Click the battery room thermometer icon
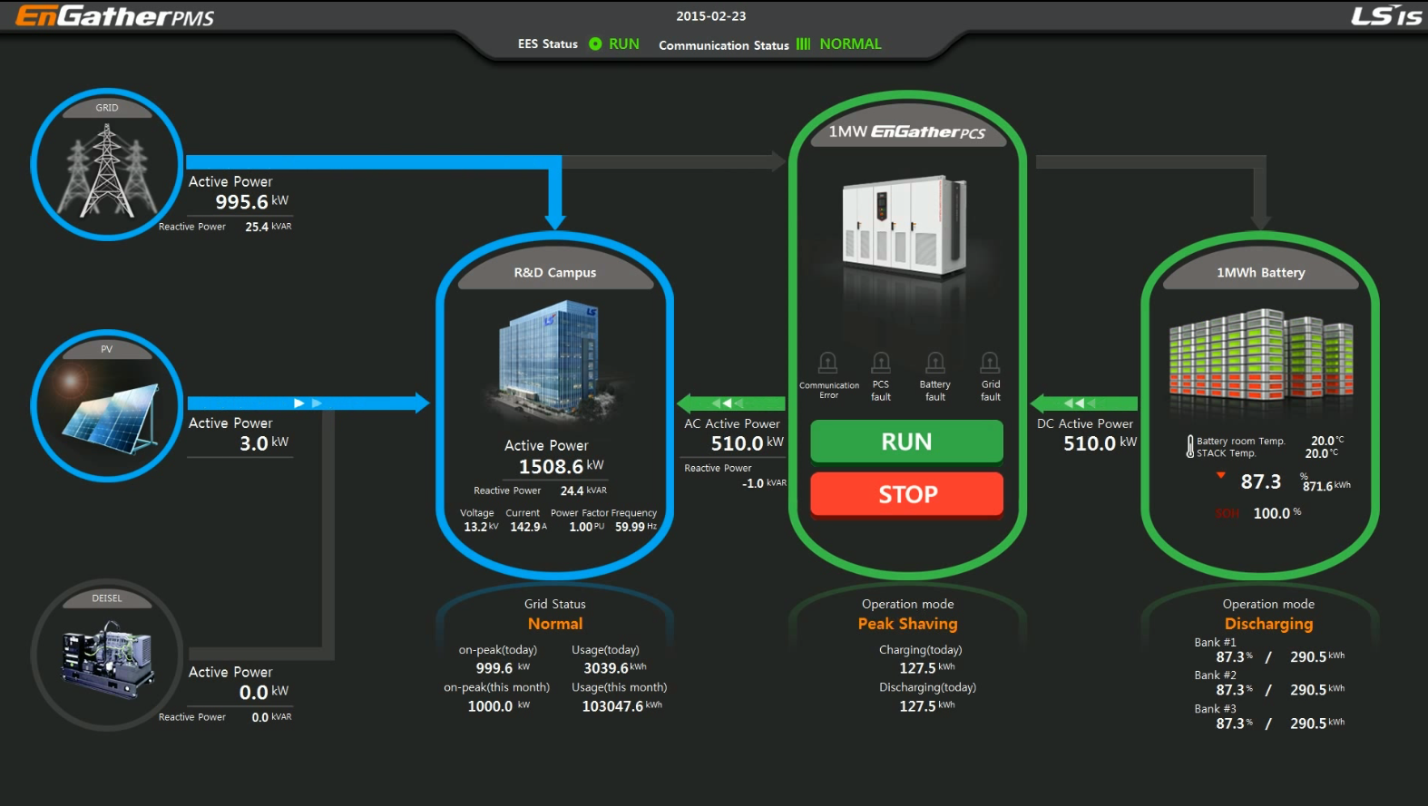This screenshot has width=1428, height=806. click(1189, 446)
